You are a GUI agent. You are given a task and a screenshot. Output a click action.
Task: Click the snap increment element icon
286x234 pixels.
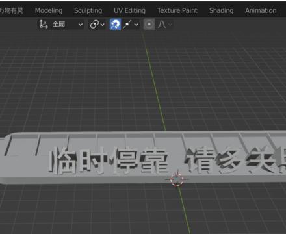127,24
